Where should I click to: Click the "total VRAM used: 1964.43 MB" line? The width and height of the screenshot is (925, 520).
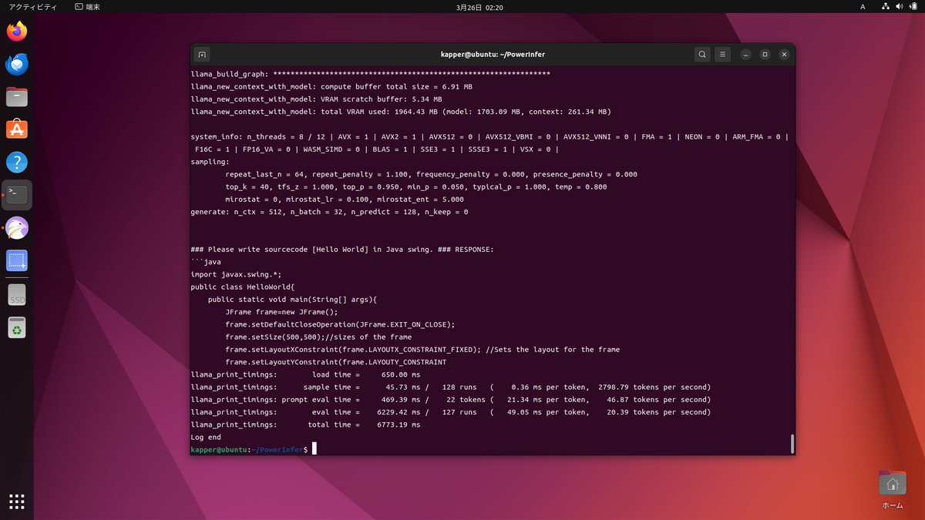click(401, 112)
